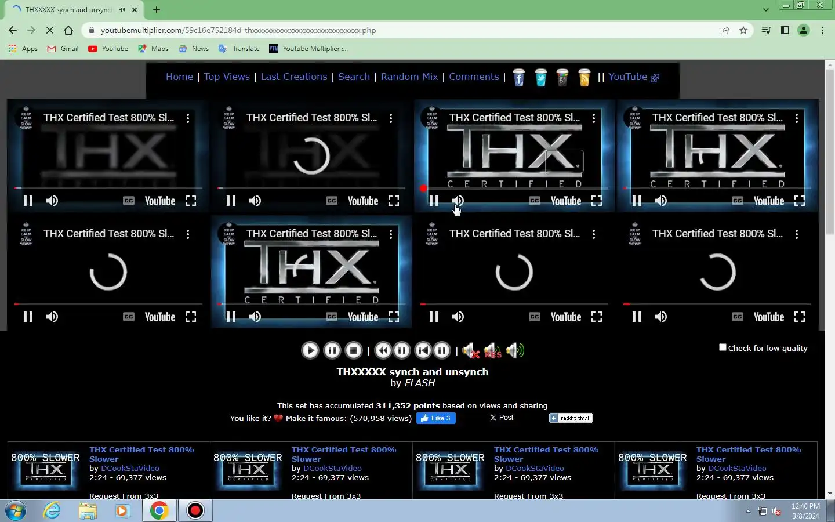Seek using first bottom-row video progress bar
Image resolution: width=835 pixels, height=522 pixels.
[108, 304]
